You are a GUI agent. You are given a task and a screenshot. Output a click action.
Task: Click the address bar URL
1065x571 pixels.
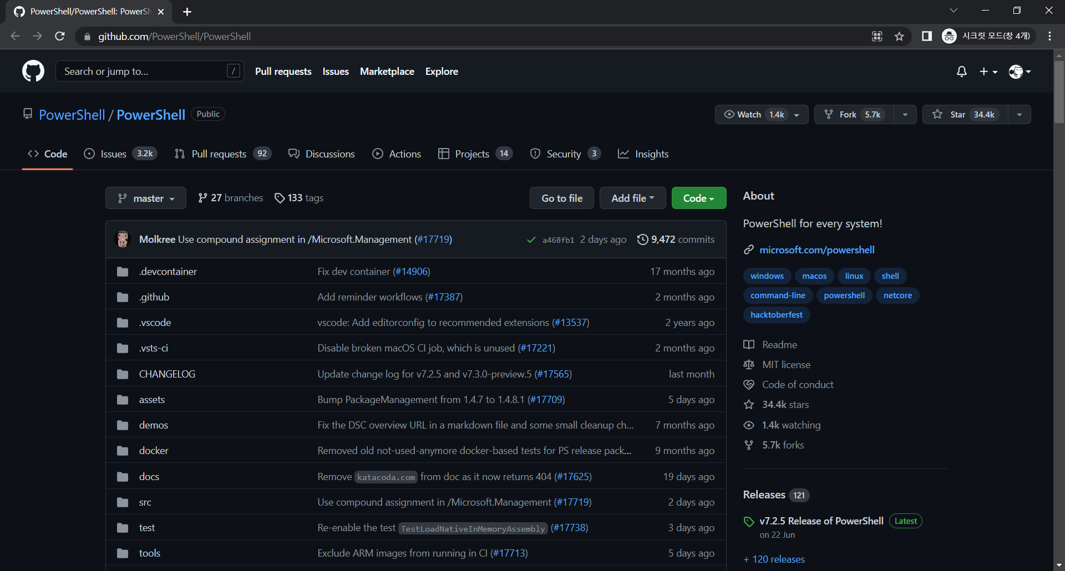[x=174, y=37]
